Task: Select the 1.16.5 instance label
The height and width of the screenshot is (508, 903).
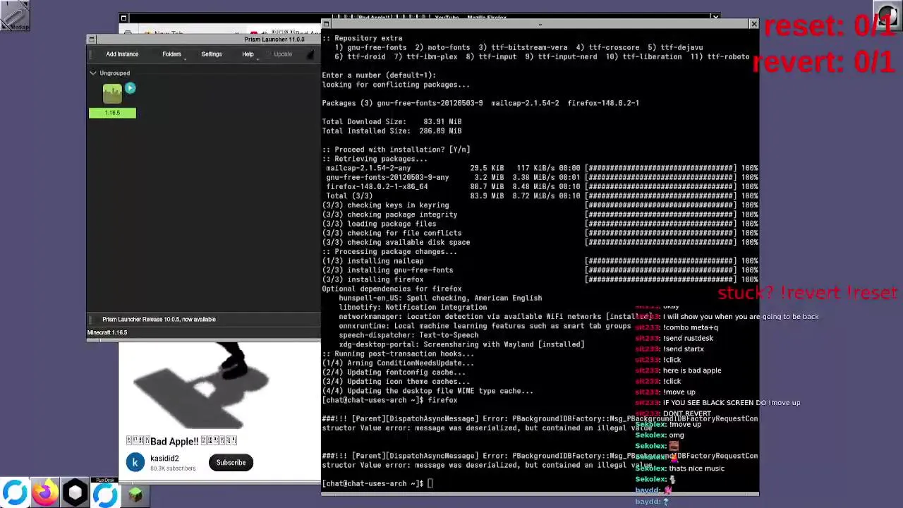Action: [x=112, y=113]
